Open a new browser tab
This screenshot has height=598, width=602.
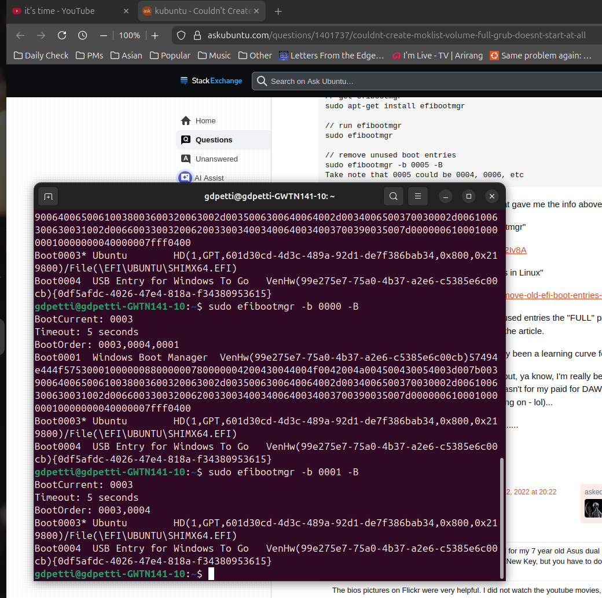pos(278,12)
